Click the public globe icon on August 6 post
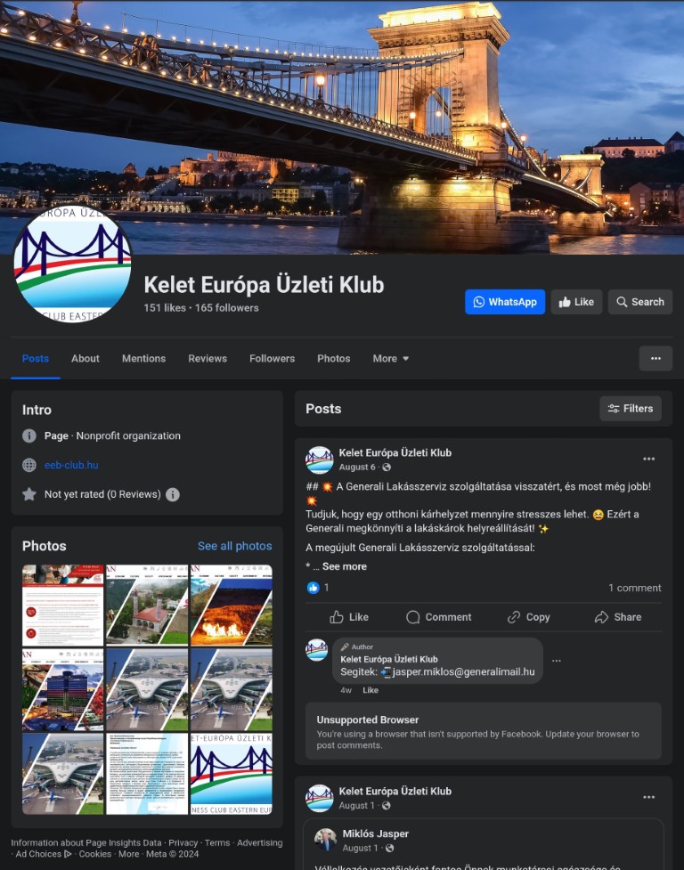 [387, 468]
